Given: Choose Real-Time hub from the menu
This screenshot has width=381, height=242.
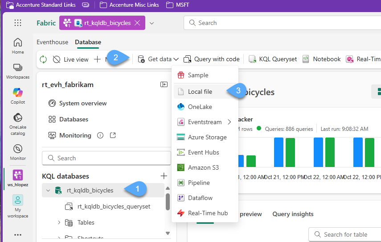Looking at the screenshot, I should click(x=205, y=213).
